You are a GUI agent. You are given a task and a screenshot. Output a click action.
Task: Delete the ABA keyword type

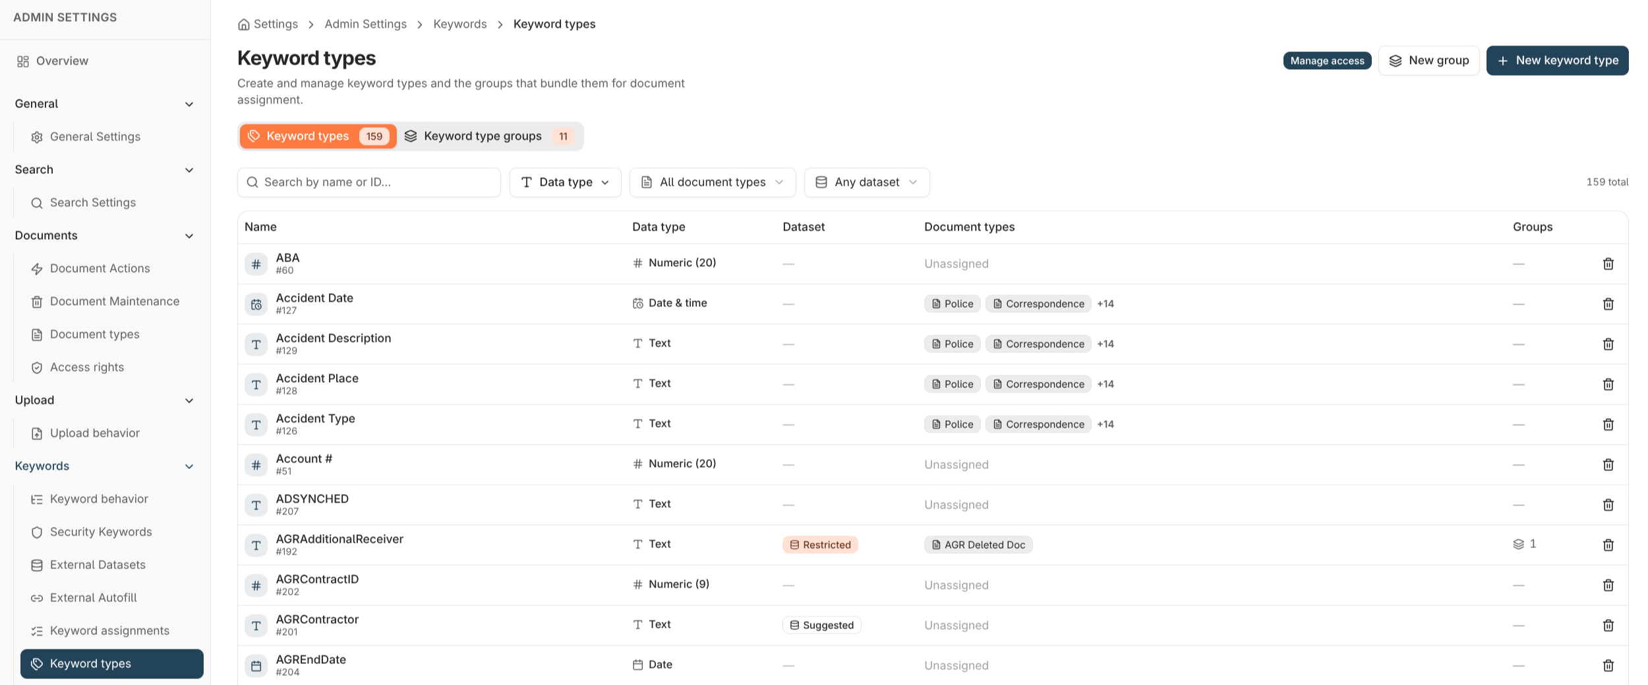click(x=1608, y=263)
